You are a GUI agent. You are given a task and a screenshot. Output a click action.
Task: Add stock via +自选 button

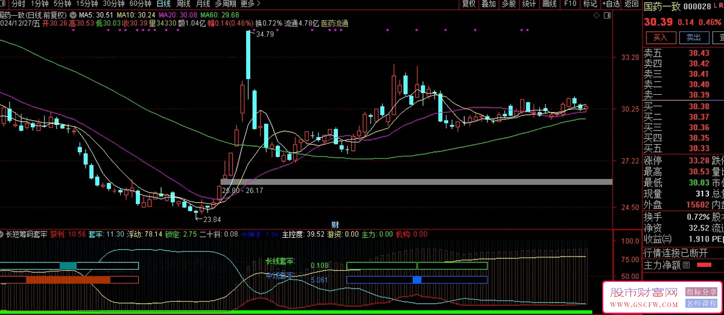click(x=611, y=4)
